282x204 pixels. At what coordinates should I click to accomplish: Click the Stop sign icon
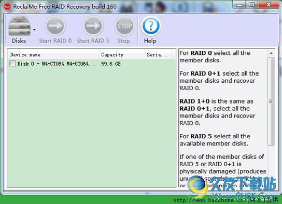[124, 26]
